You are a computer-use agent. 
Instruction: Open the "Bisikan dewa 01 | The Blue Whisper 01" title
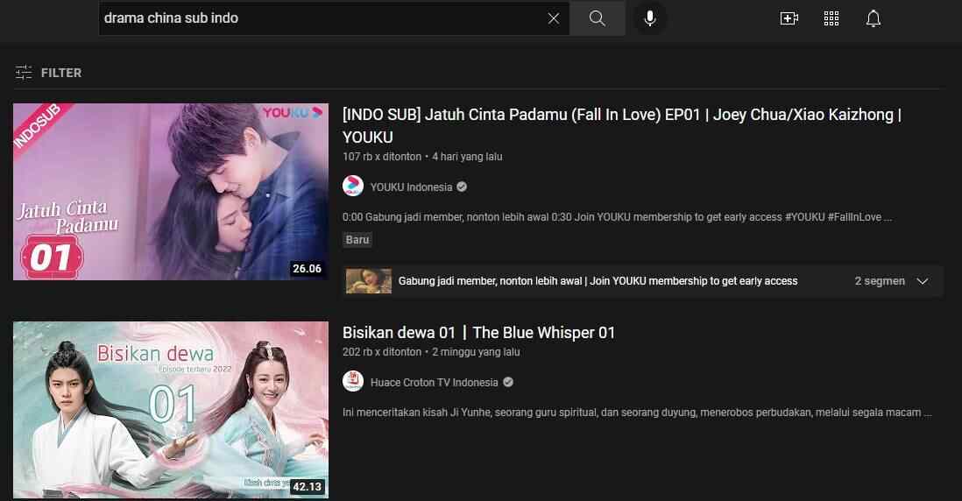pos(478,332)
